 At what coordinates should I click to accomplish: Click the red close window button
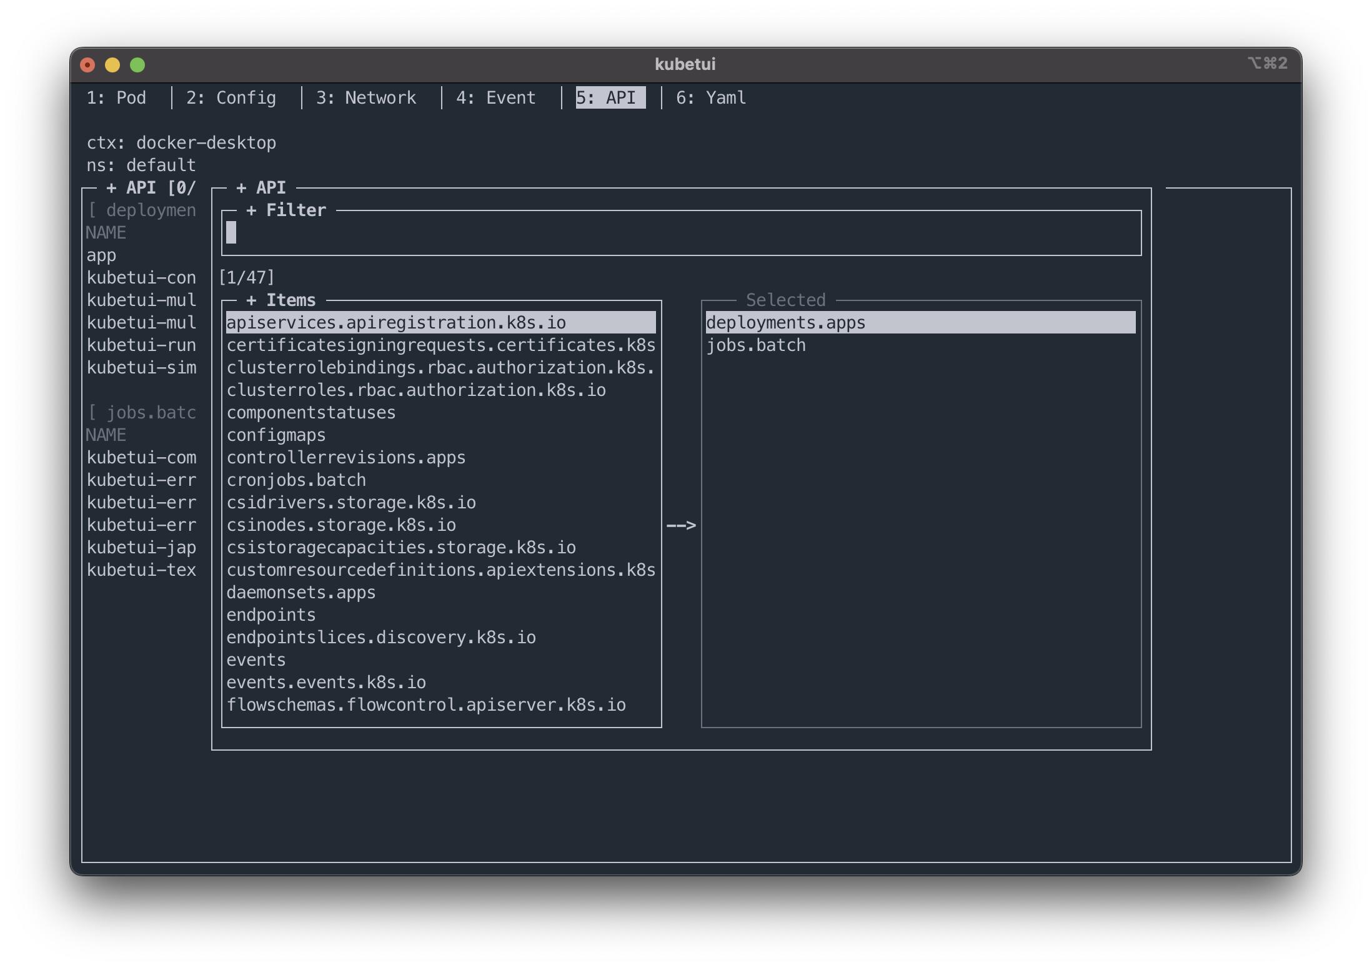point(87,65)
